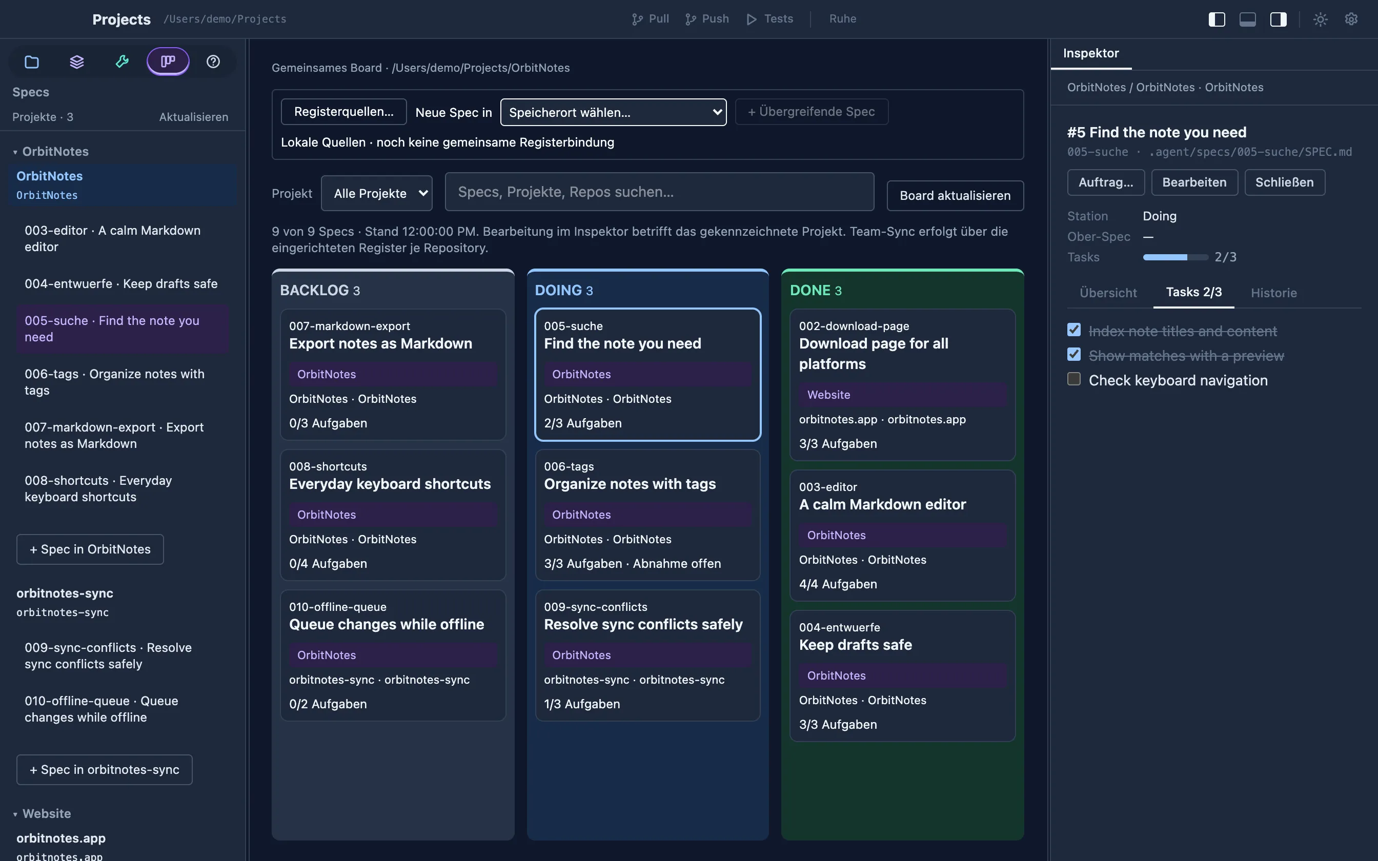Open the wrench tools sidebar icon
This screenshot has height=861, width=1378.
pos(122,61)
